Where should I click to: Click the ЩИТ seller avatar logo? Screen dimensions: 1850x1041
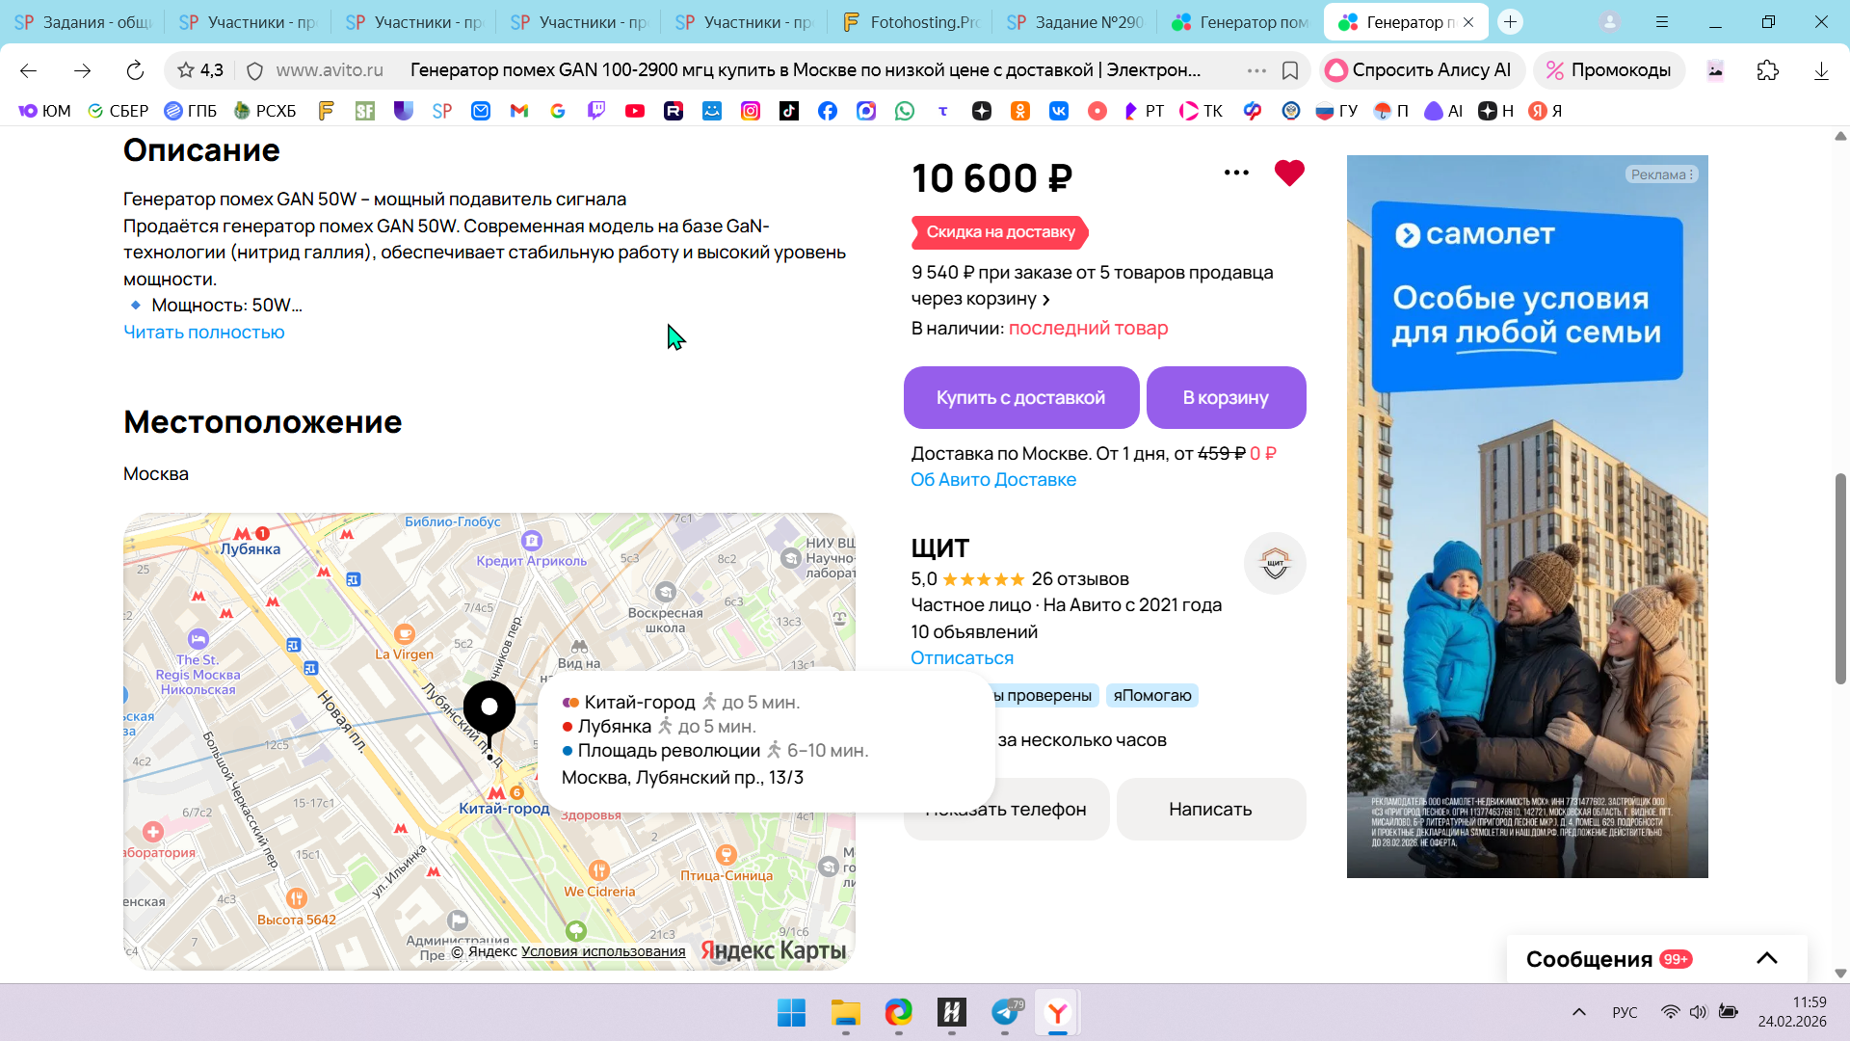pos(1274,564)
